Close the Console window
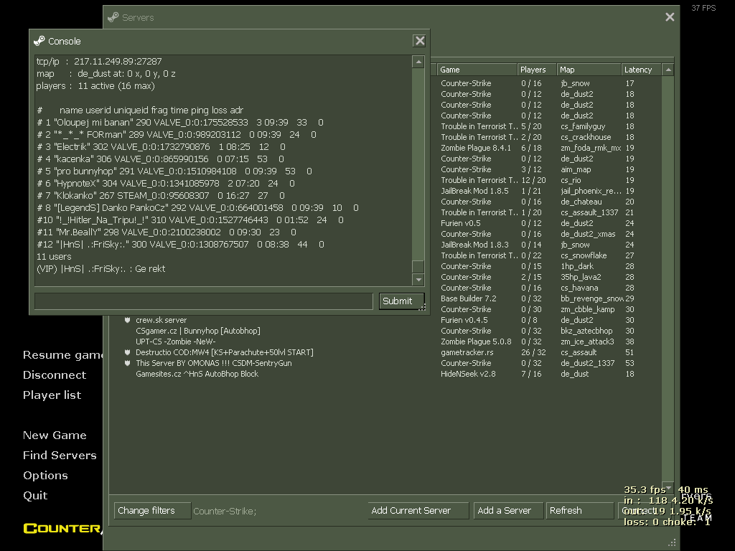This screenshot has width=735, height=551. point(420,41)
